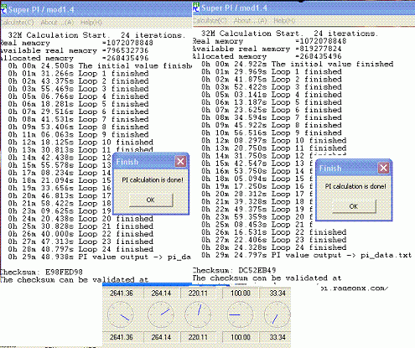Click '0h 01m 31.266s Loop 1 finished'
Image resolution: width=415 pixels, height=348 pixels.
[78, 74]
